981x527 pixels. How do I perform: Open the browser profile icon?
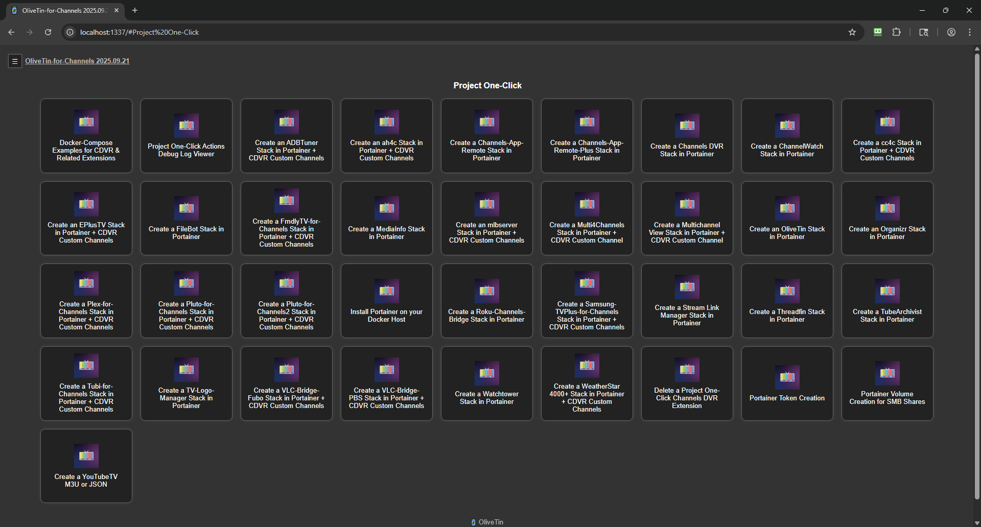coord(951,32)
